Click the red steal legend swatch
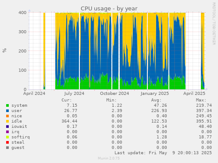 pyautogui.click(x=7, y=142)
